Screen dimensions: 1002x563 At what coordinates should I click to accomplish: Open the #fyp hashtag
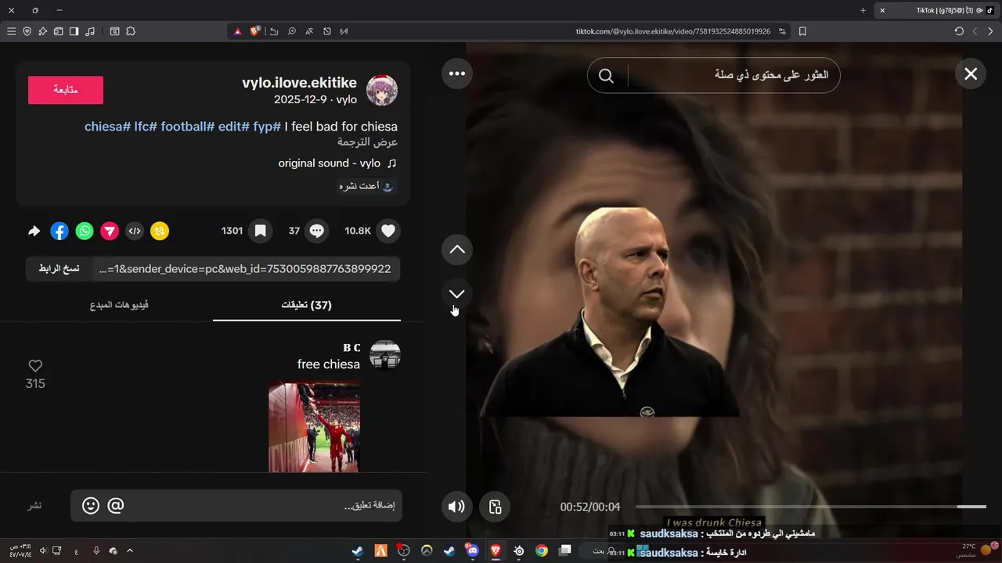coord(267,127)
